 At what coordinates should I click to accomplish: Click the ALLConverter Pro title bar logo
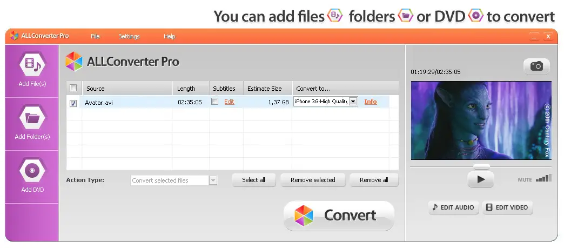point(14,36)
